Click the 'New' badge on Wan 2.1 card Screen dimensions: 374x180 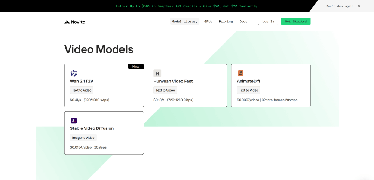tap(136, 67)
